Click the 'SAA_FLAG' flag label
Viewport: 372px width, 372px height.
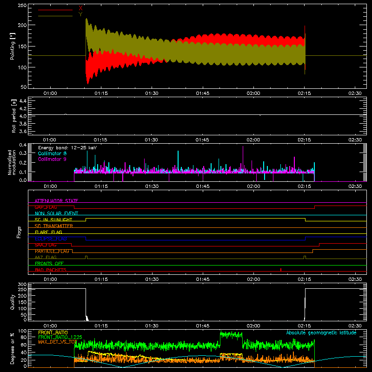click(x=46, y=245)
